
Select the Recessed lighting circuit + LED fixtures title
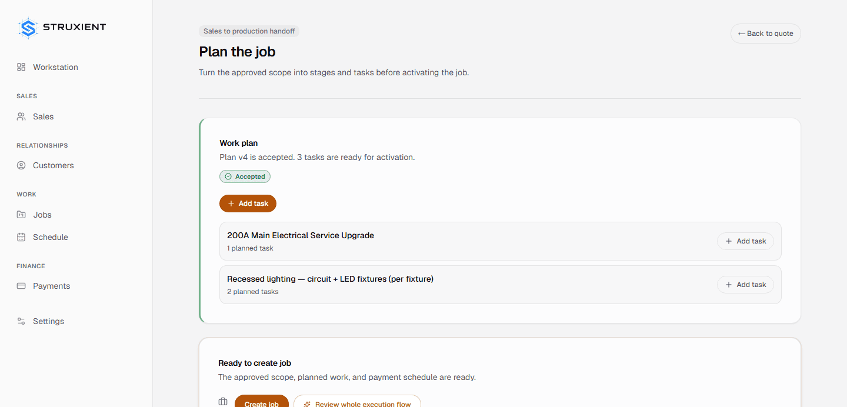(x=330, y=279)
